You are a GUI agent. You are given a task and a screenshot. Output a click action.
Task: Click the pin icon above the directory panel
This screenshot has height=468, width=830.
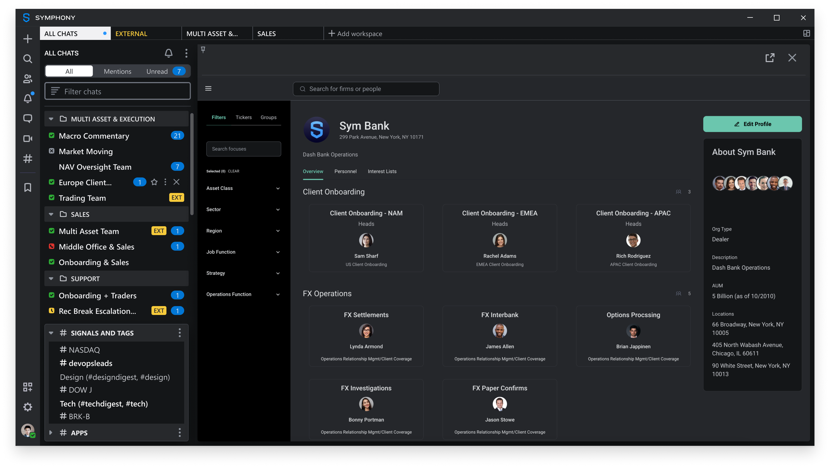point(203,49)
